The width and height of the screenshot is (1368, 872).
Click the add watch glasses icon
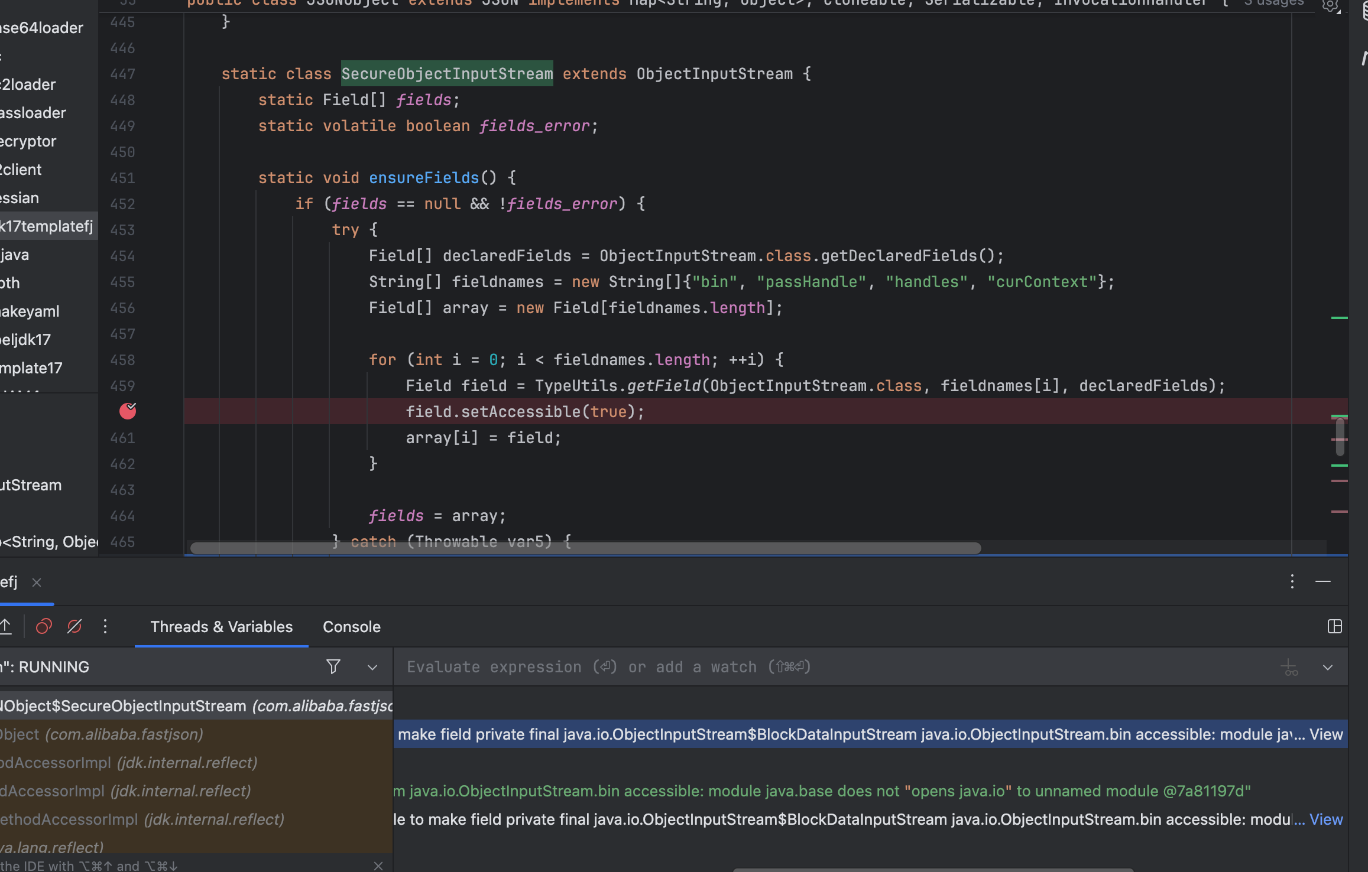pos(1289,668)
